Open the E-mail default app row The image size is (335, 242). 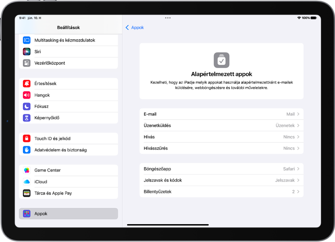[x=222, y=114]
